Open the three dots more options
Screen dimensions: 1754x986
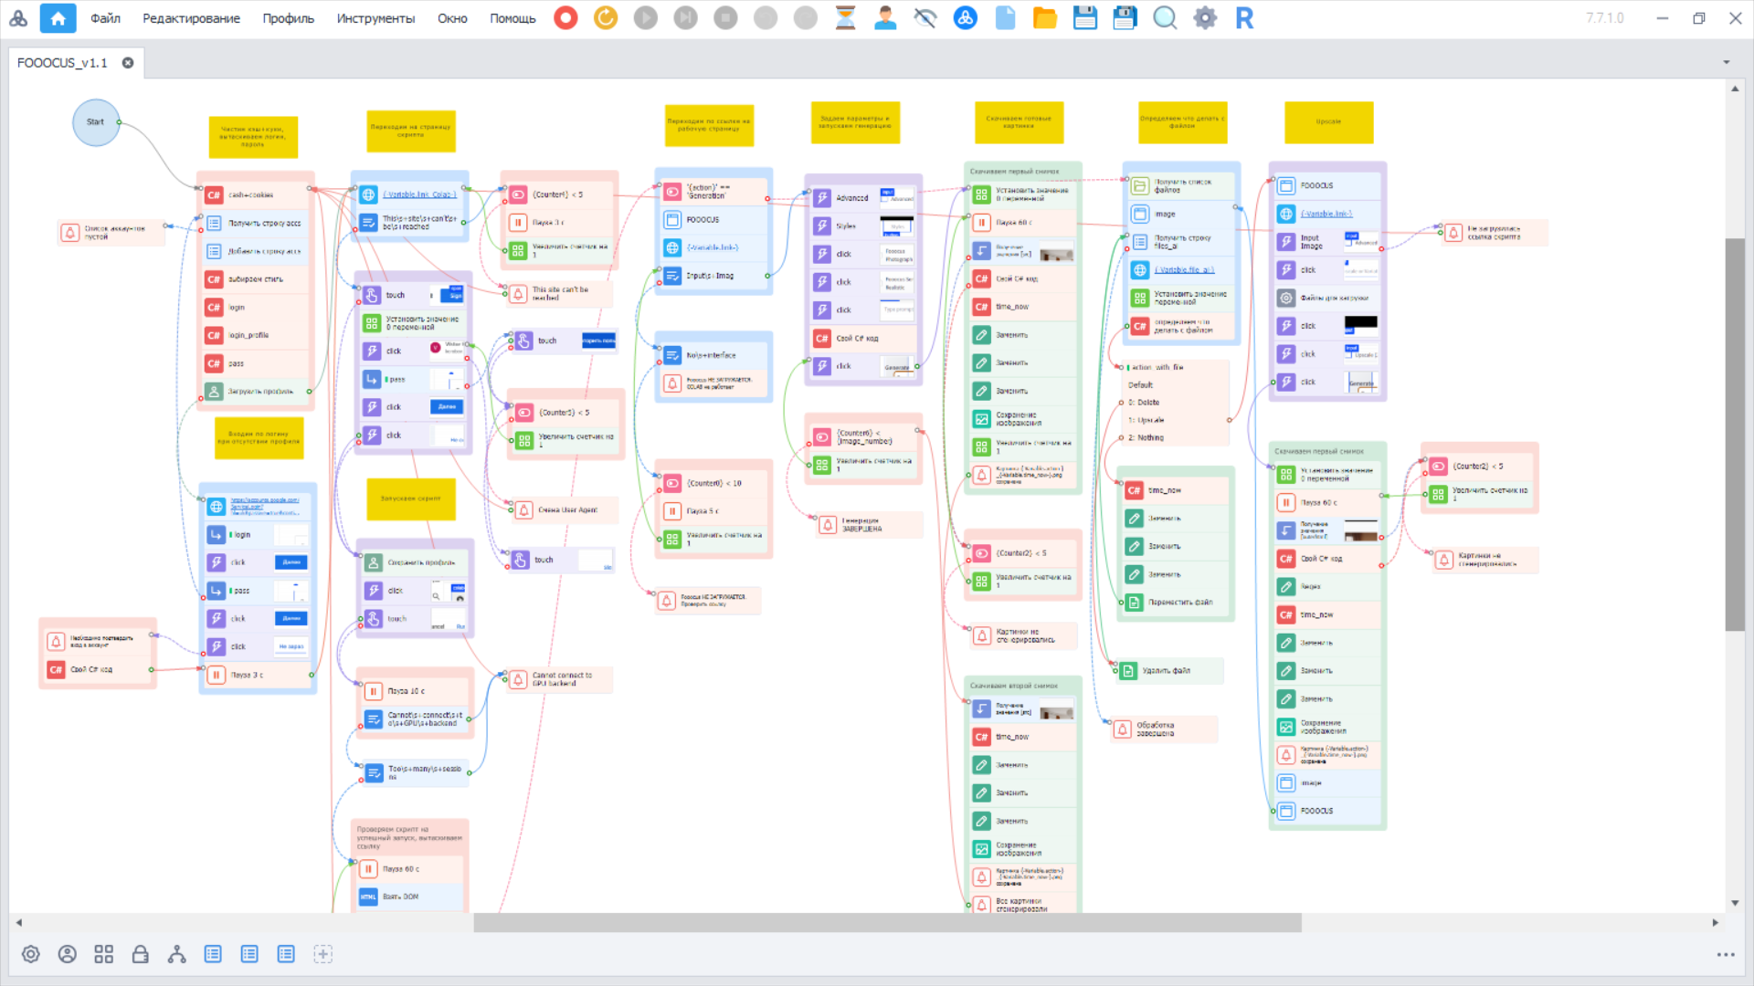(x=1725, y=954)
